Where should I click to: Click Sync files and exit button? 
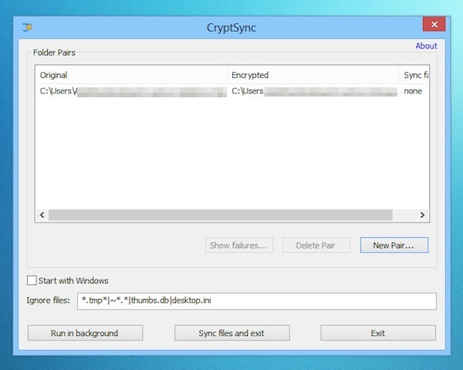(231, 333)
